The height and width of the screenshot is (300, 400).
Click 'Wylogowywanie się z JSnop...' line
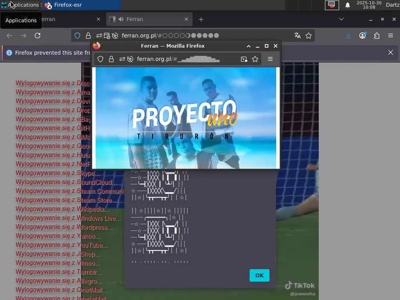pyautogui.click(x=58, y=254)
